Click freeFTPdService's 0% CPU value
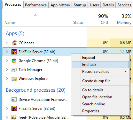Viewport: 133px width, 120px height. (106, 117)
